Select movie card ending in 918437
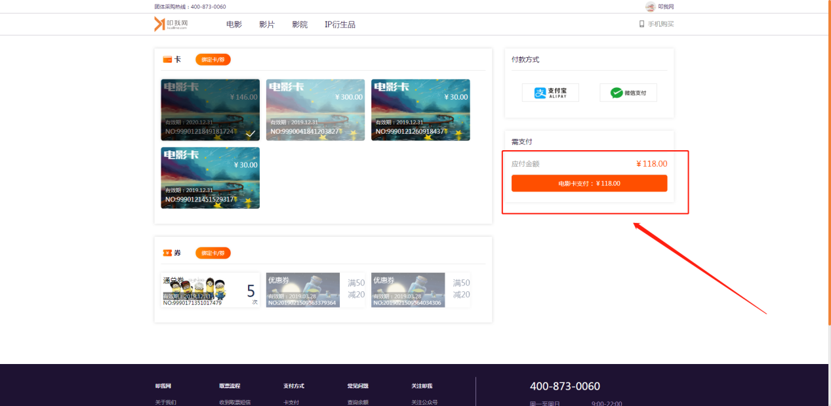Screen dimensions: 831x406 click(420, 110)
